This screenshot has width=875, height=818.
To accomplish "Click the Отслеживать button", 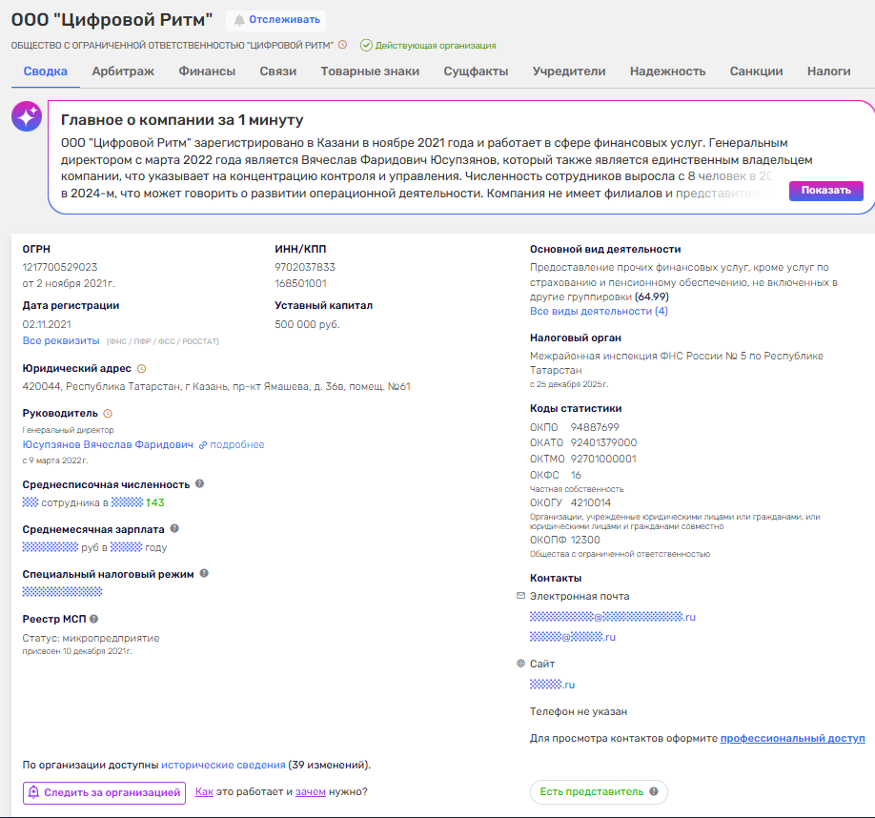I will (x=275, y=20).
